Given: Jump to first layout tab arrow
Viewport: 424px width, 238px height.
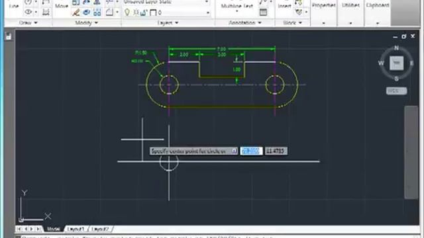Looking at the screenshot, I should [19, 229].
